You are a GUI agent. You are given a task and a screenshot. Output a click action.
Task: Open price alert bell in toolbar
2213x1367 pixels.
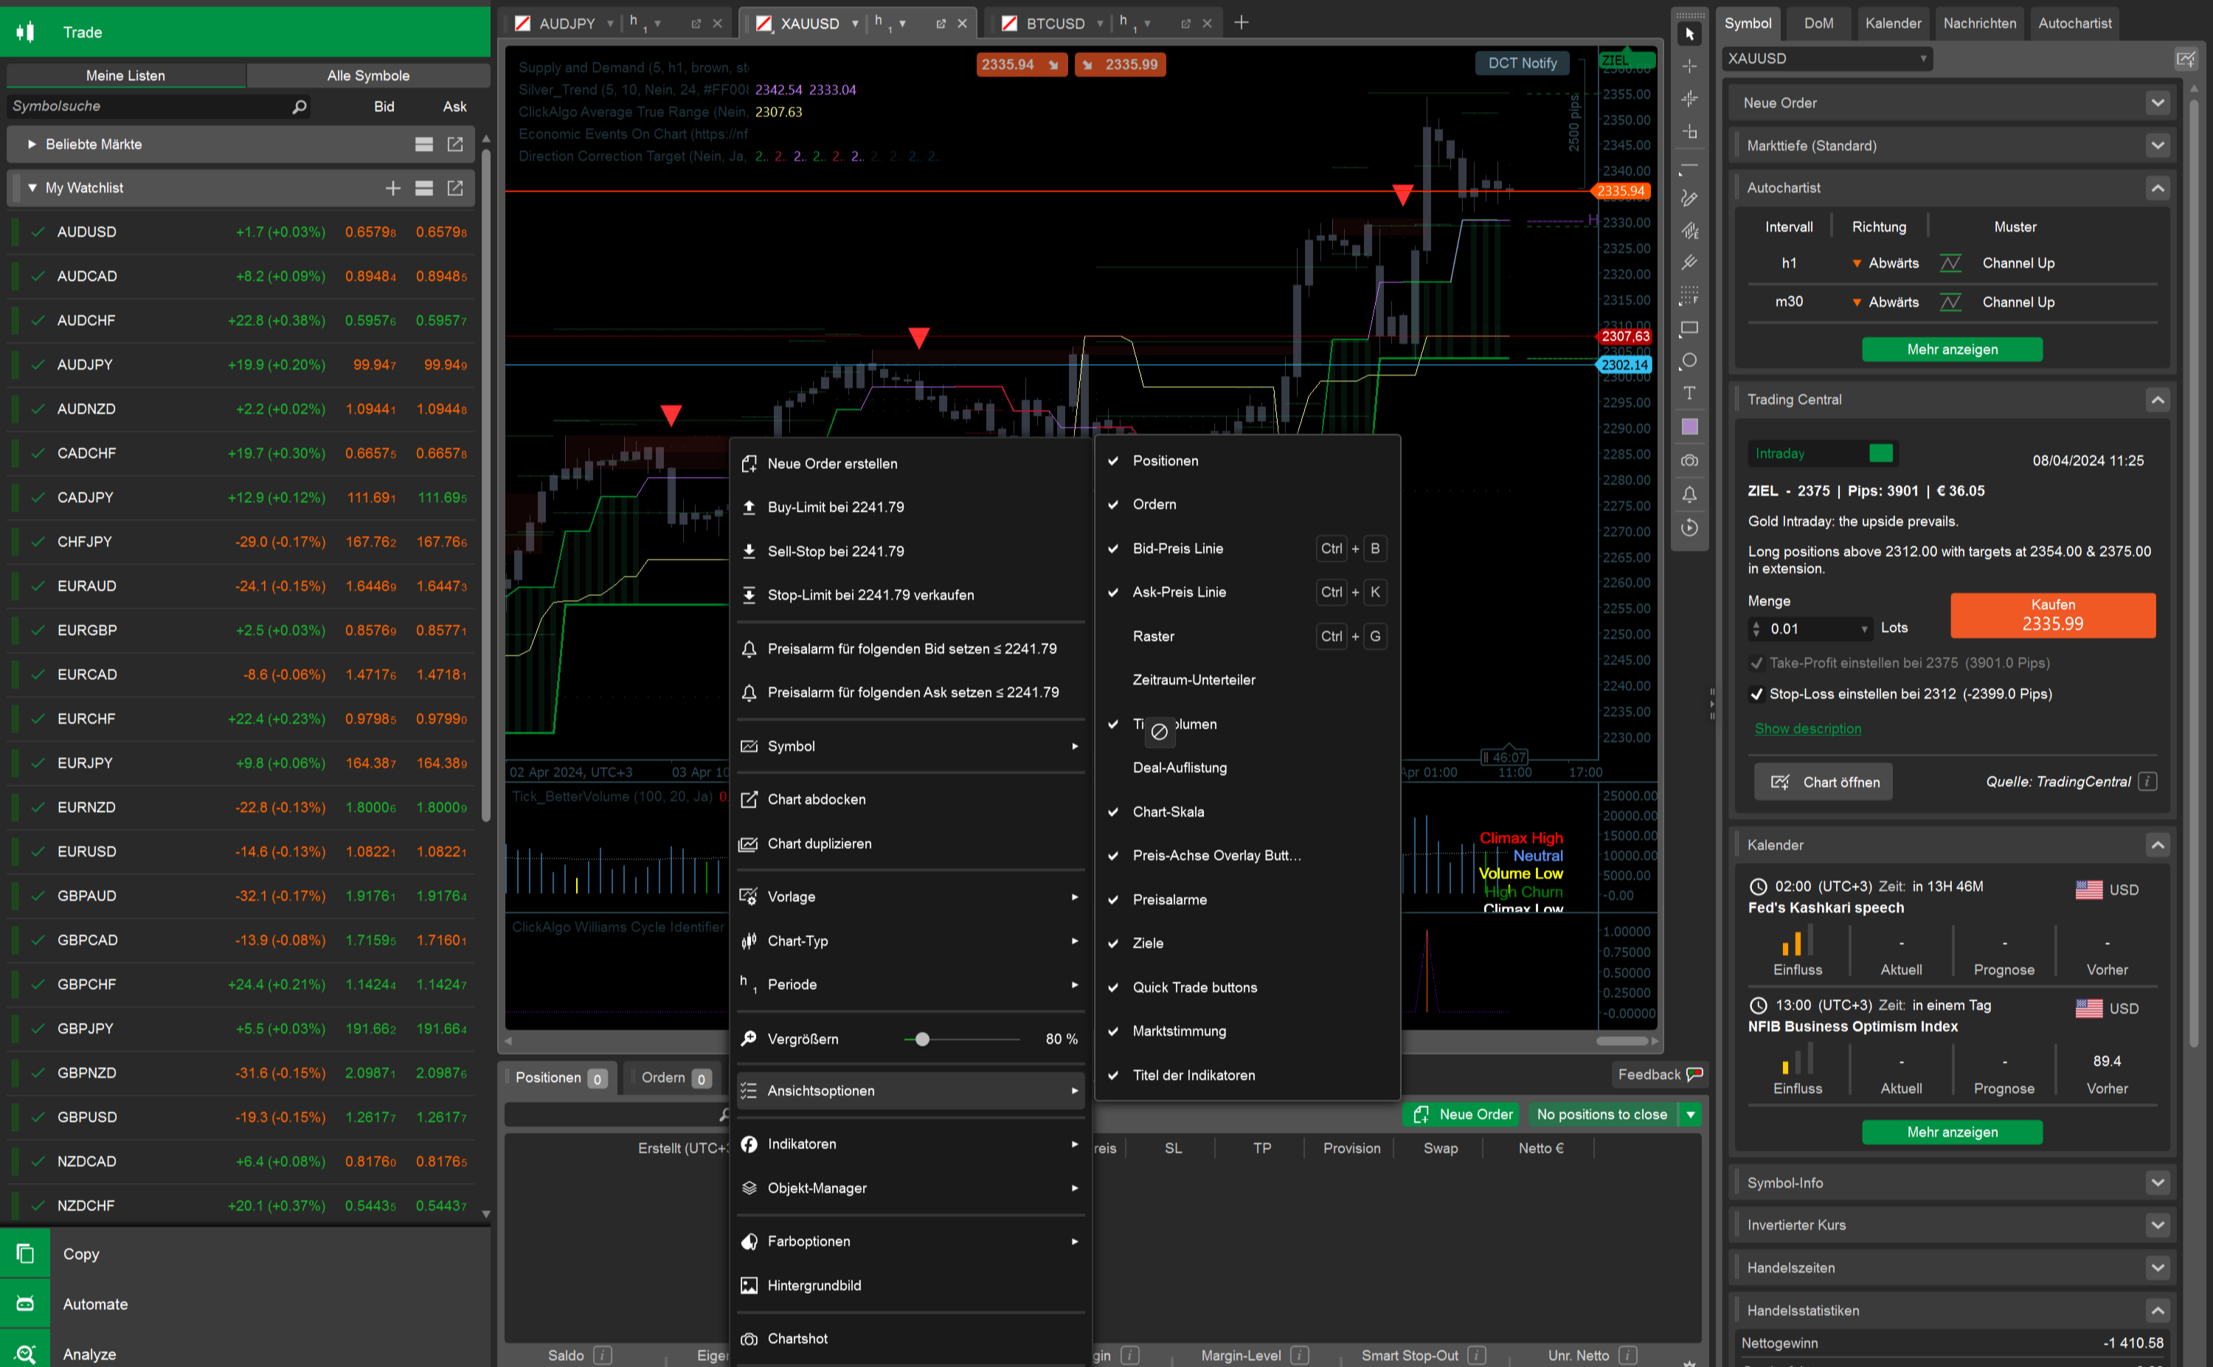click(x=1689, y=494)
